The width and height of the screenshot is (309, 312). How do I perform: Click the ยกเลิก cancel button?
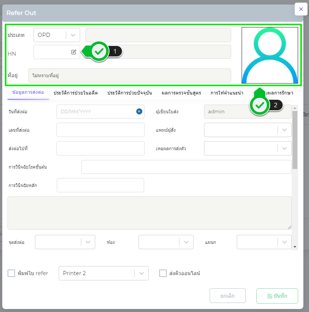coord(227,296)
